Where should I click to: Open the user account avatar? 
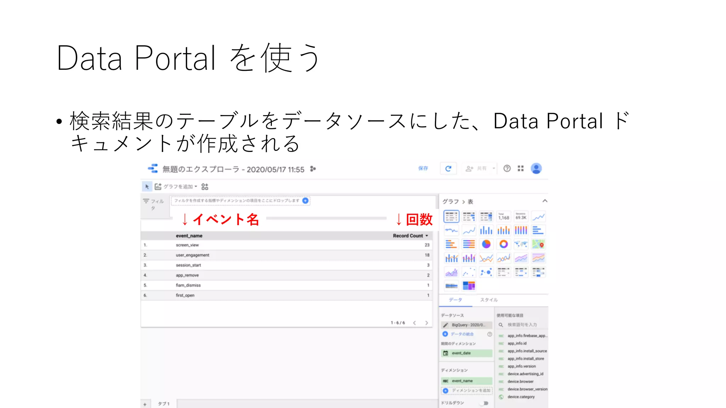536,169
